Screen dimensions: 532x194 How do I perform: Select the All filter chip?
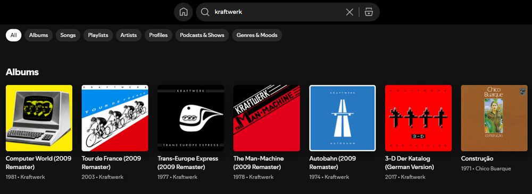coord(14,35)
